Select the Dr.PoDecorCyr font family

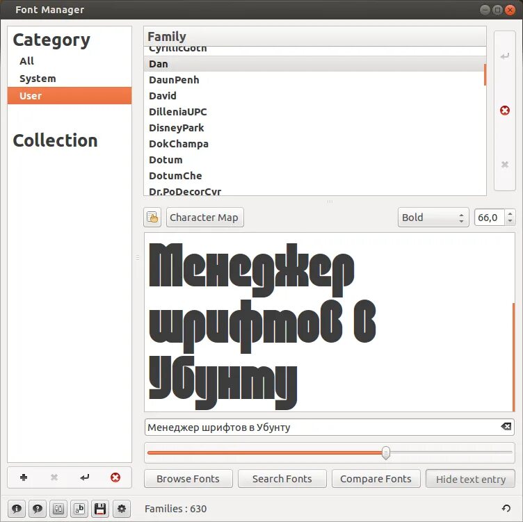[x=314, y=190]
